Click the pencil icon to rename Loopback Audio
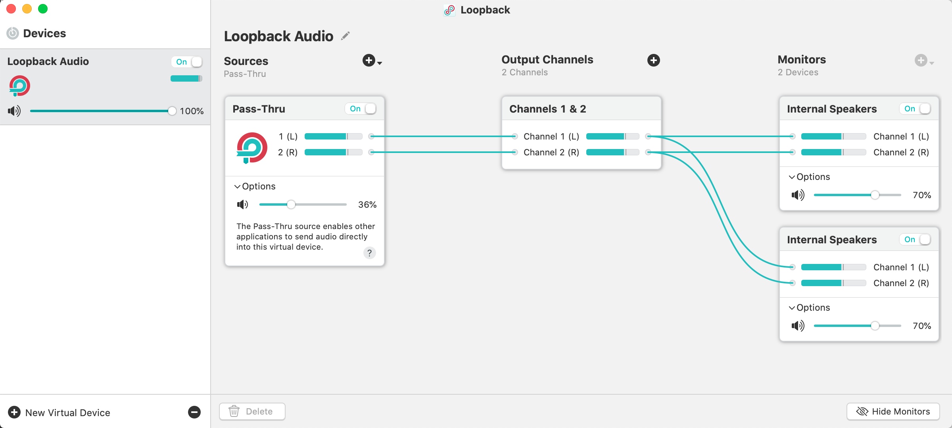Image resolution: width=952 pixels, height=428 pixels. [345, 36]
